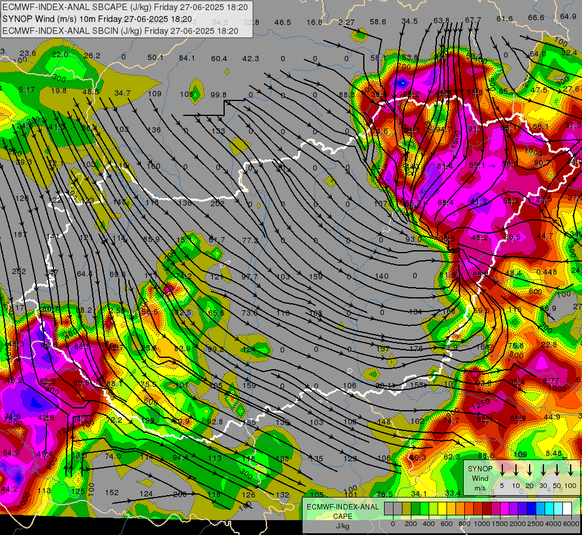
Task: Click the 20 m/s wind arrow in legend
Action: (x=530, y=469)
